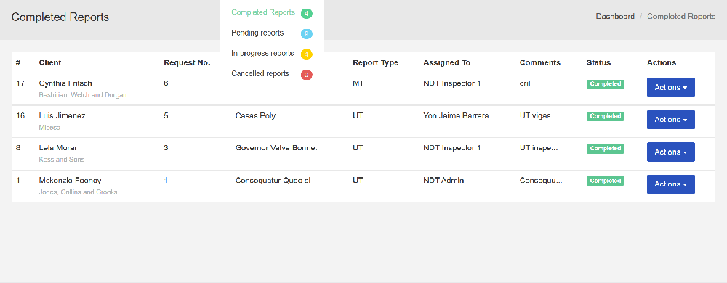
Task: Click NDT Inspector 1 in Cynthia Fritsch row
Action: [452, 83]
